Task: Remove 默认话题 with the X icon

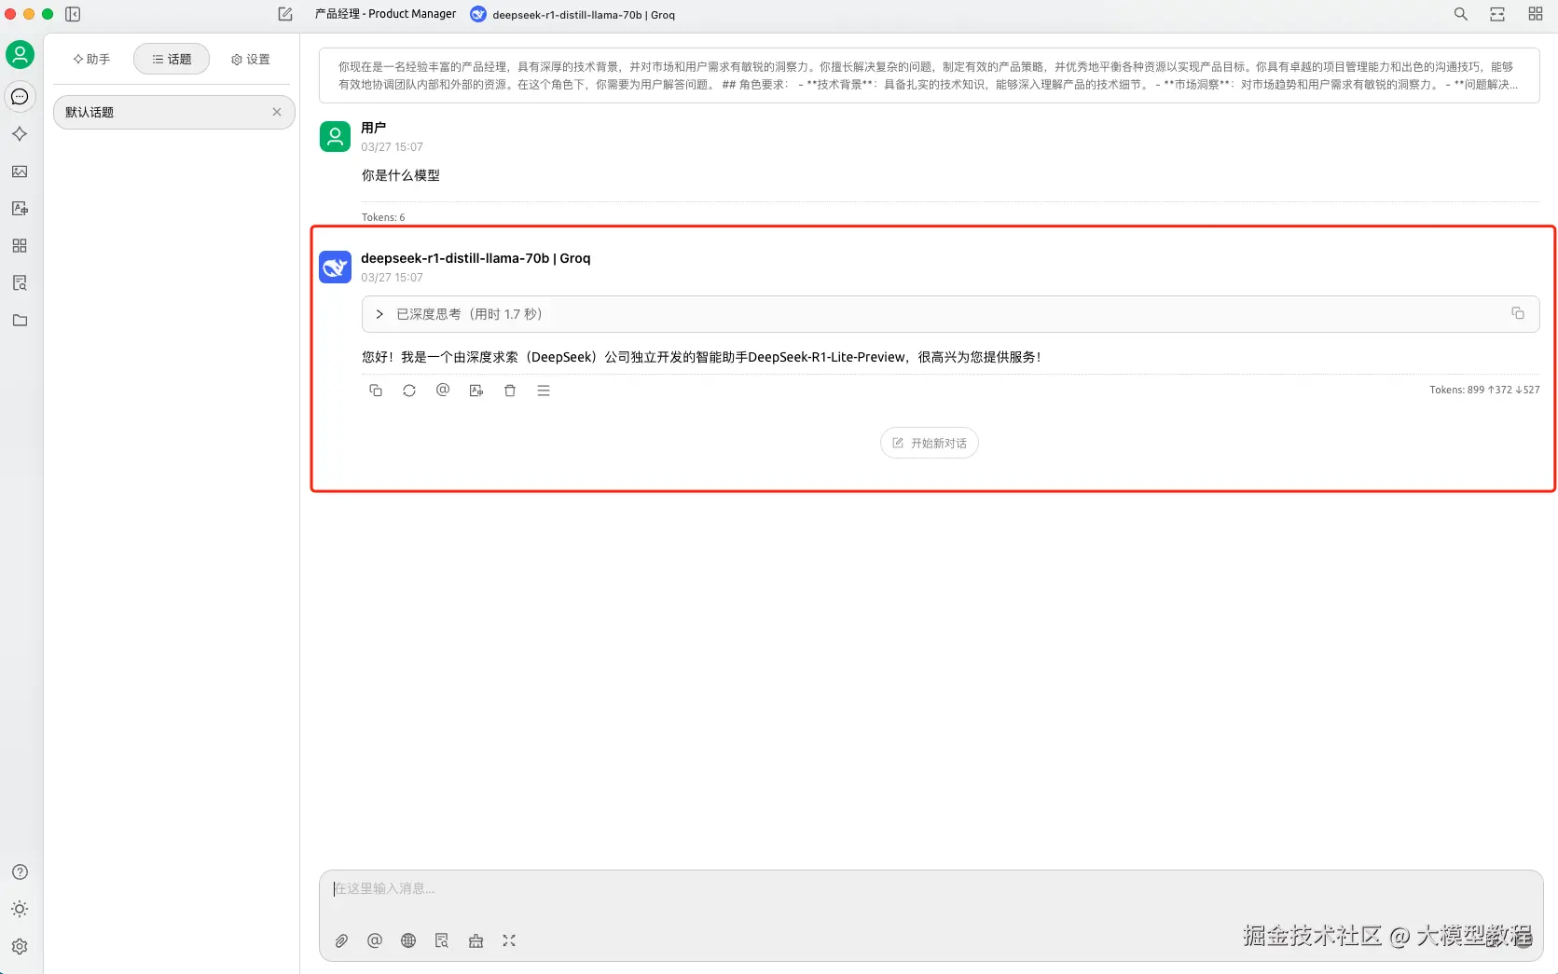Action: click(277, 112)
